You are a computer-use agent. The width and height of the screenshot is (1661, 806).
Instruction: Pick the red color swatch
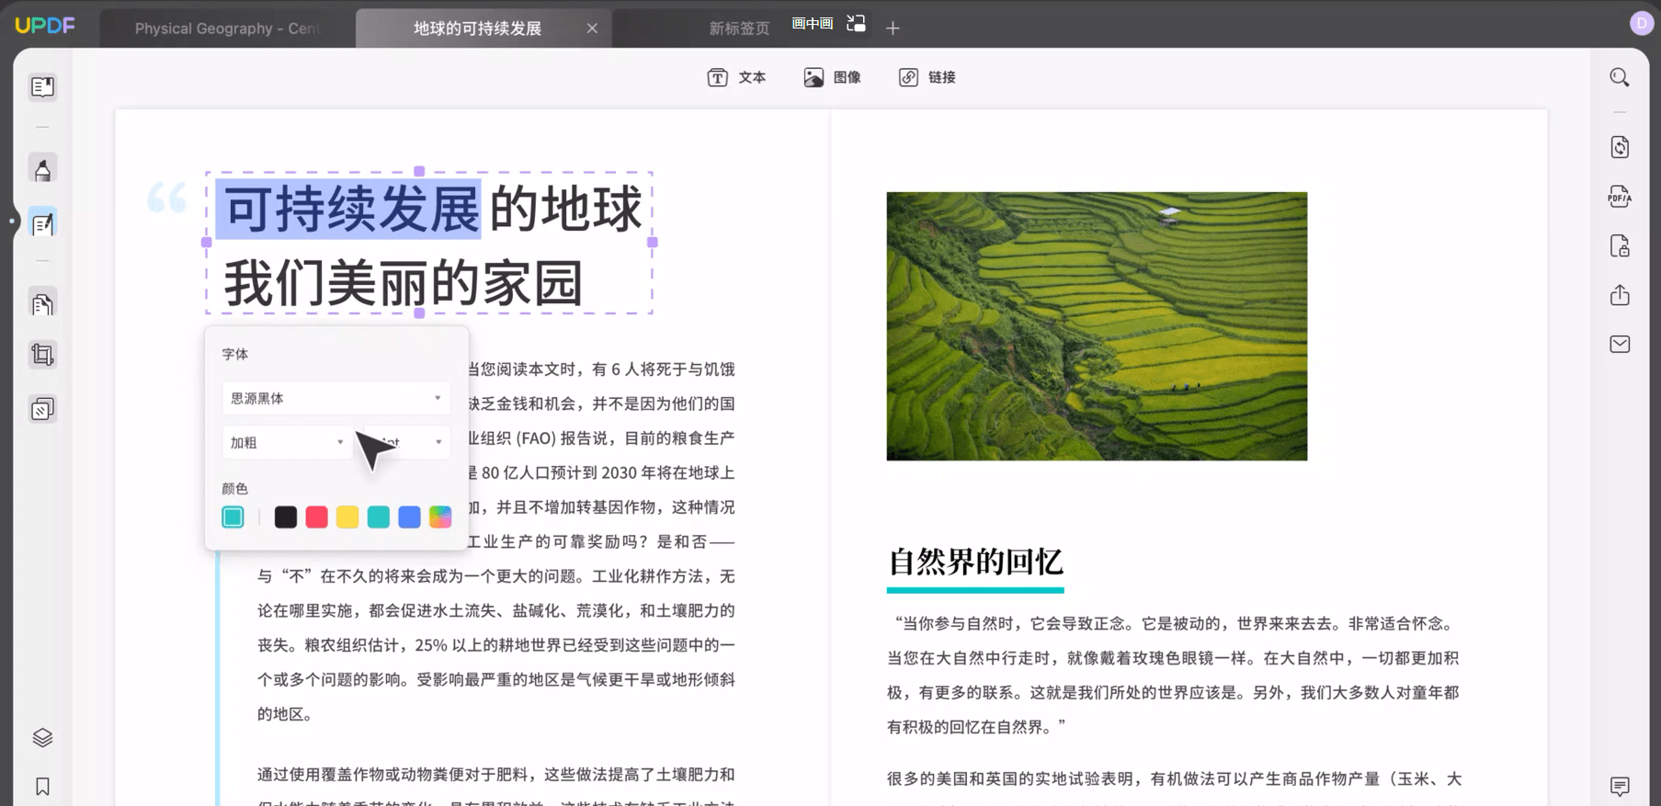click(x=316, y=517)
